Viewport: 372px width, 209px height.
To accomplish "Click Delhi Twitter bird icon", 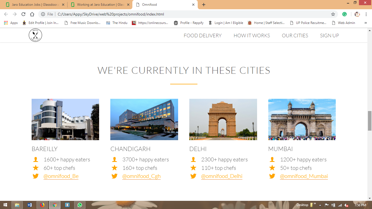I will click(193, 176).
